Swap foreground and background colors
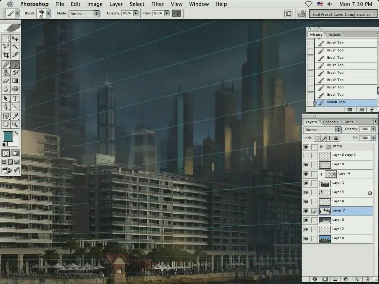Image resolution: width=379 pixels, height=284 pixels. pos(16,133)
